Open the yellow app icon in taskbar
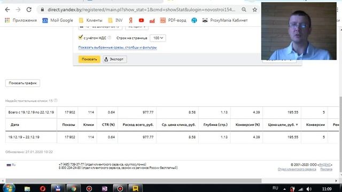 (135, 188)
